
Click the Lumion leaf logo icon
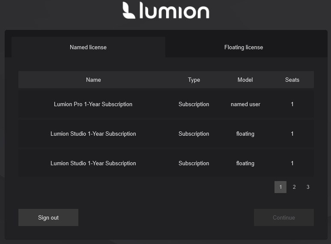pos(129,10)
